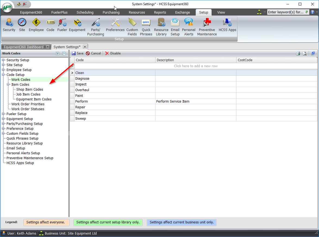Image resolution: width=319 pixels, height=237 pixels.
Task: Switch to the Scheduling ribbon tab
Action: tap(85, 13)
